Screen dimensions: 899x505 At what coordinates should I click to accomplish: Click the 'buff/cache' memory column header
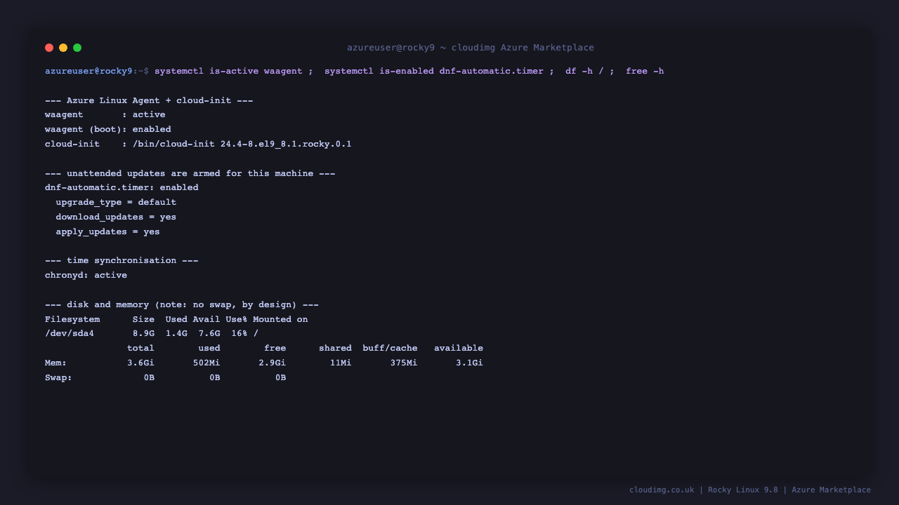coord(390,348)
